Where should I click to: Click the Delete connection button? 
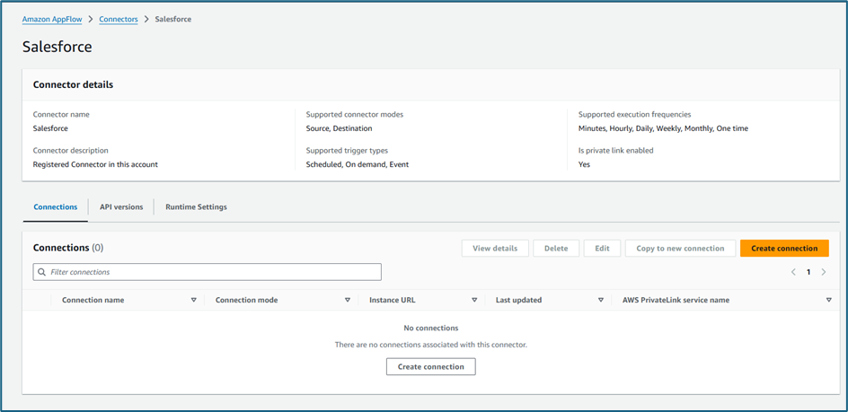point(556,248)
